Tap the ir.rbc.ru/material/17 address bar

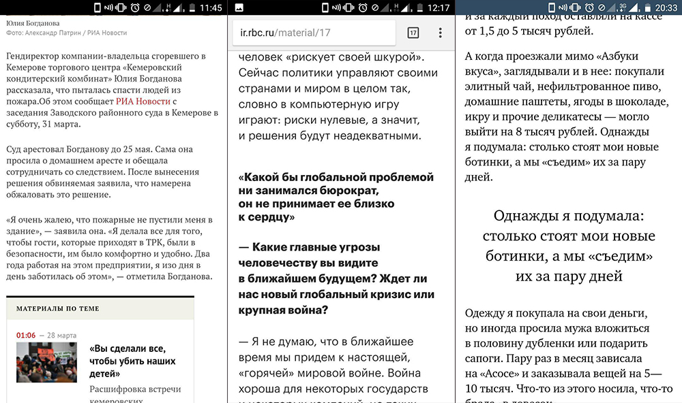314,33
